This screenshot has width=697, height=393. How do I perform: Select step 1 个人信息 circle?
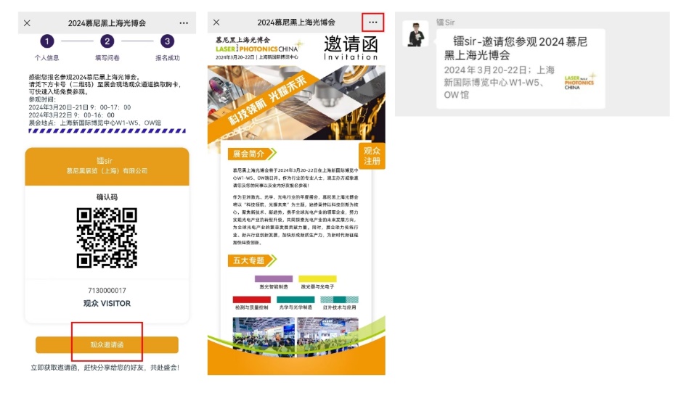pos(47,42)
